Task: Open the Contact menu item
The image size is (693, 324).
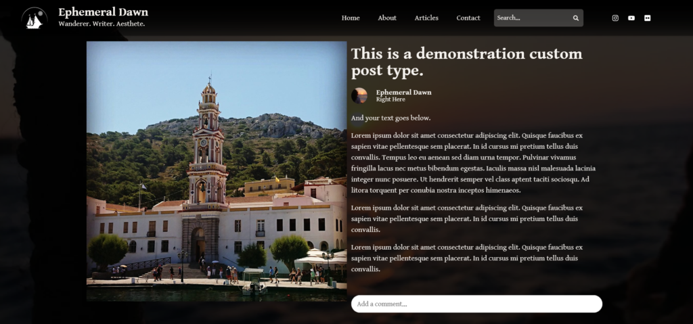Action: (468, 18)
